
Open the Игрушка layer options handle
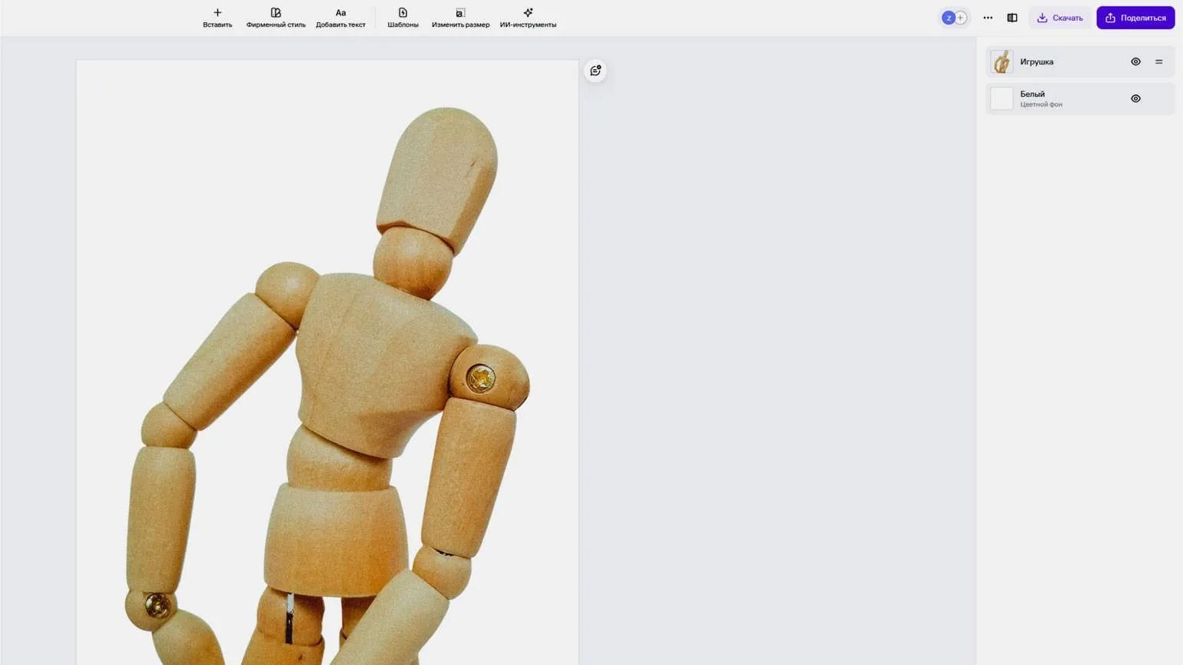(1159, 61)
